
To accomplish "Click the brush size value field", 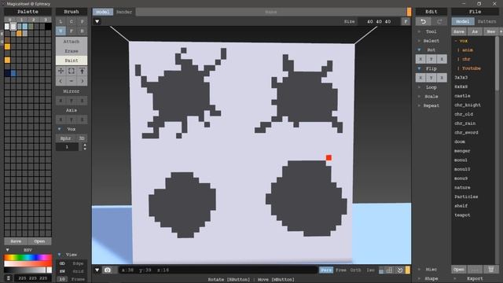I will click(x=67, y=147).
